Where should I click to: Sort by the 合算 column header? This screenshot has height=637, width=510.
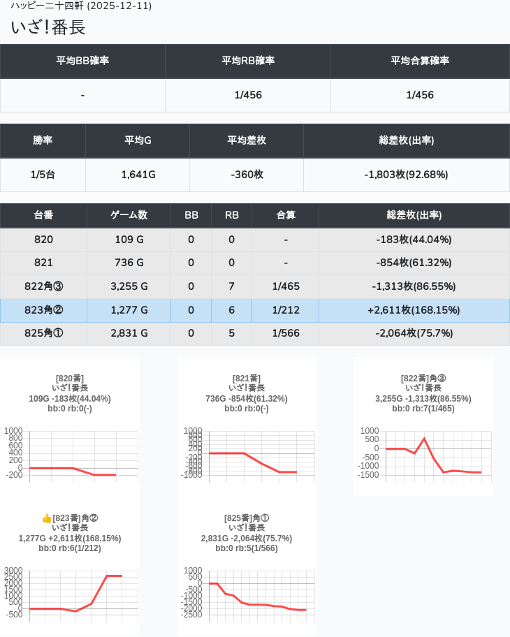pyautogui.click(x=285, y=215)
